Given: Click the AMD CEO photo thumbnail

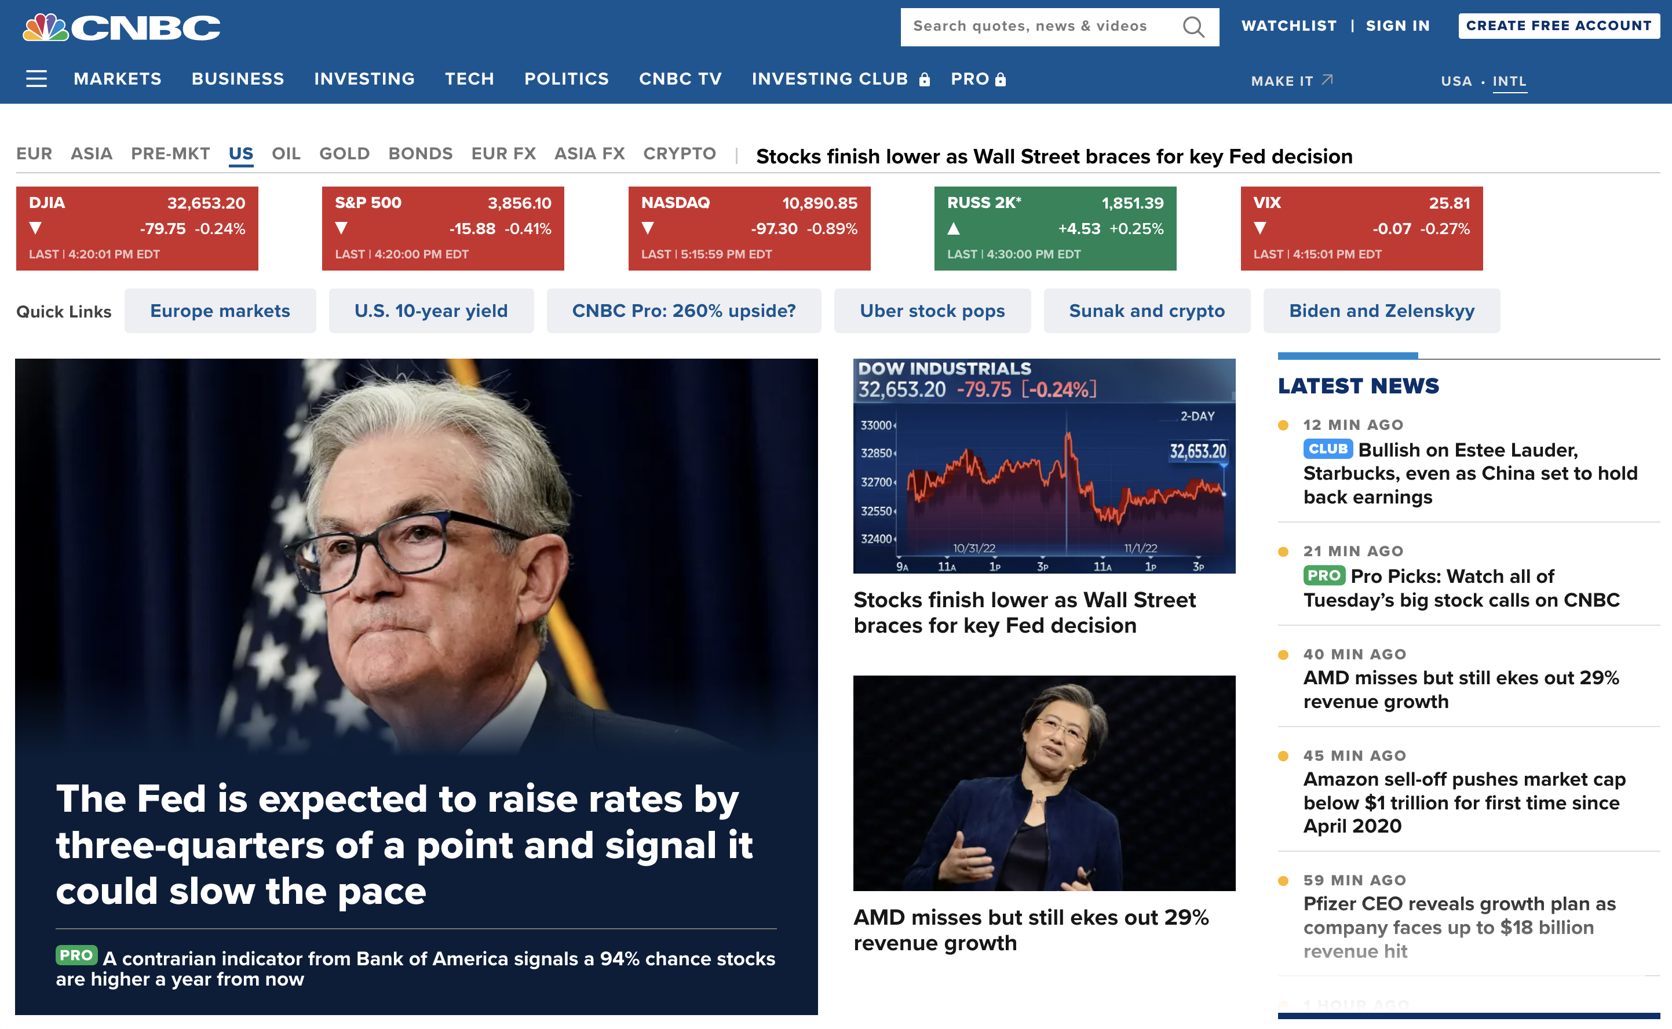Looking at the screenshot, I should coord(1044,783).
